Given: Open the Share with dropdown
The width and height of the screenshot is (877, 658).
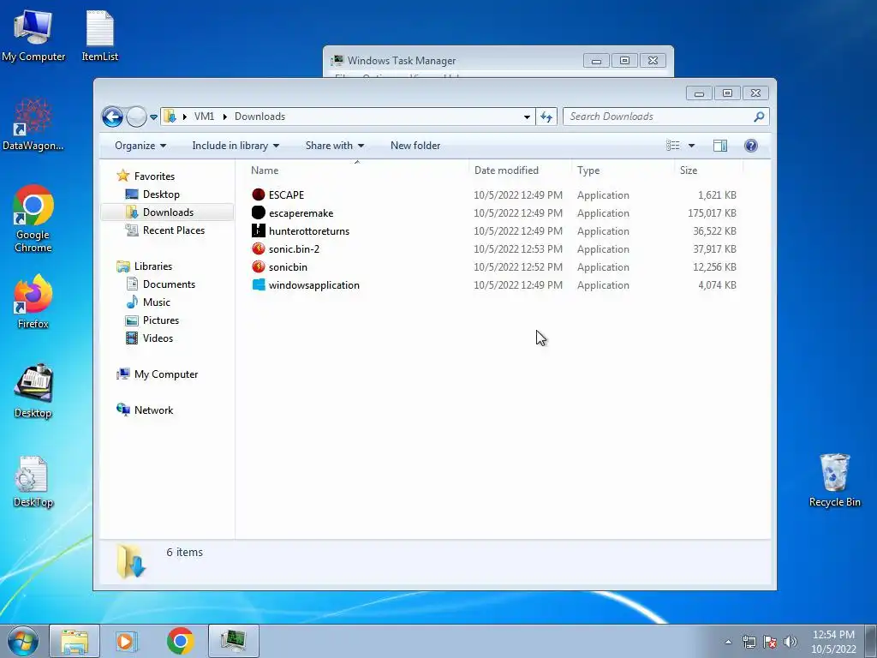Looking at the screenshot, I should [335, 146].
